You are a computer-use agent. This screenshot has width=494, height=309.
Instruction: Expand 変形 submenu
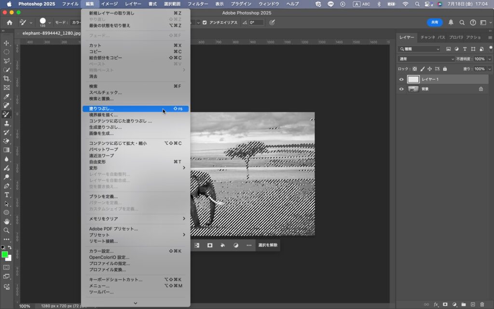[x=136, y=168]
